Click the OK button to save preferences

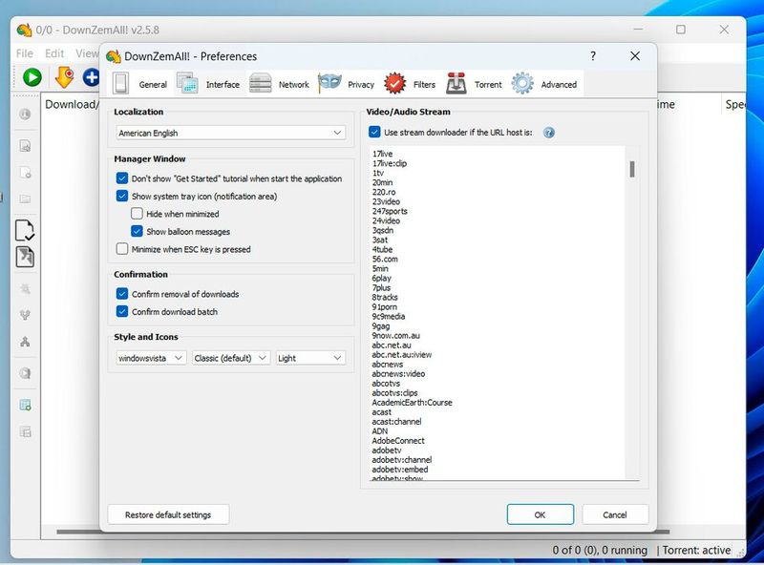coord(540,513)
